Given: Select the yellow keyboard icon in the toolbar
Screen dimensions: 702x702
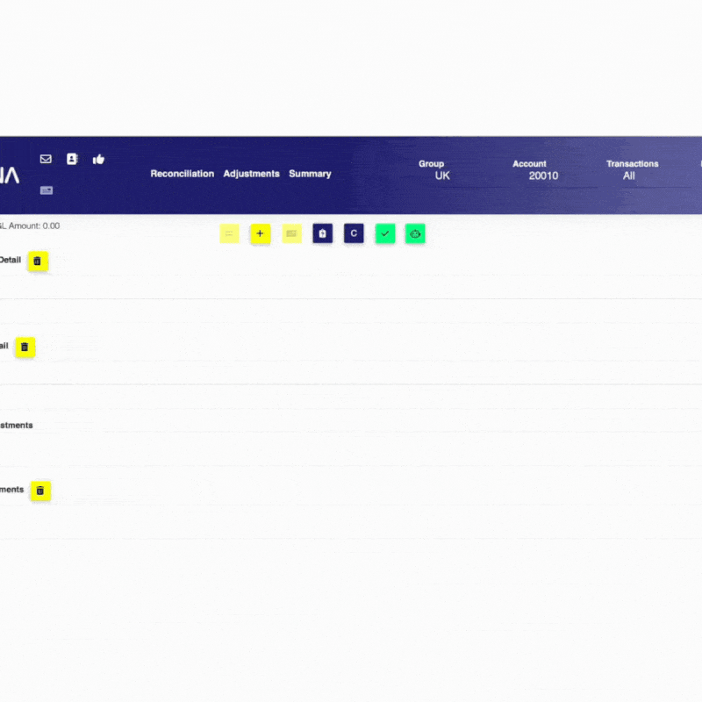Looking at the screenshot, I should (291, 233).
